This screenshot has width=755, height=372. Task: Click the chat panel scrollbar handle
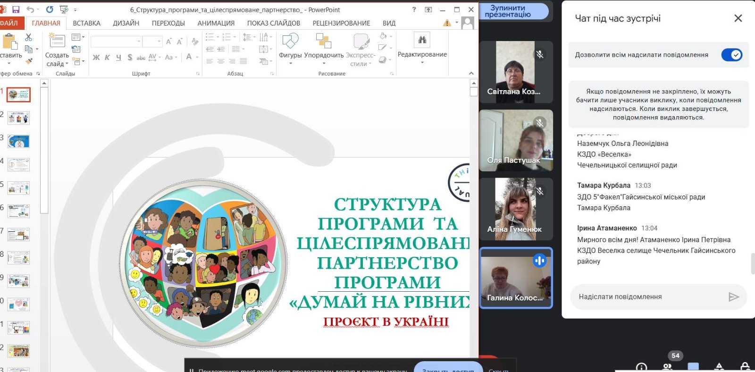753,263
